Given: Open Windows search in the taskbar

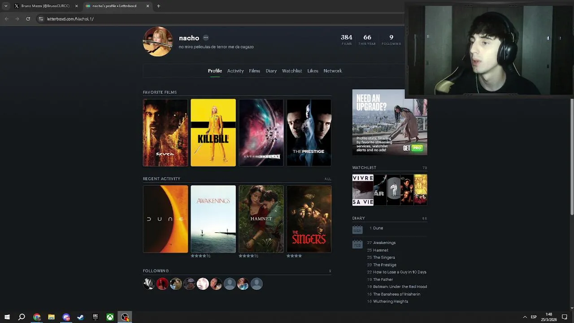Looking at the screenshot, I should coord(22,317).
